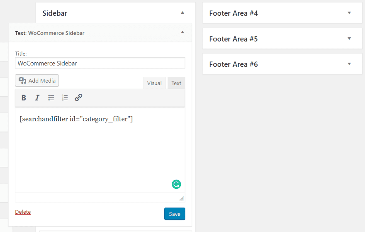Insert a bulleted list

pos(51,98)
